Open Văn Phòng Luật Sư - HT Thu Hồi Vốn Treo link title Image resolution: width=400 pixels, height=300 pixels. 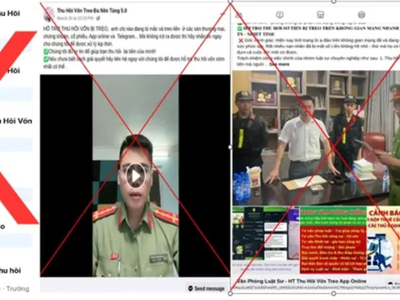tap(302, 281)
